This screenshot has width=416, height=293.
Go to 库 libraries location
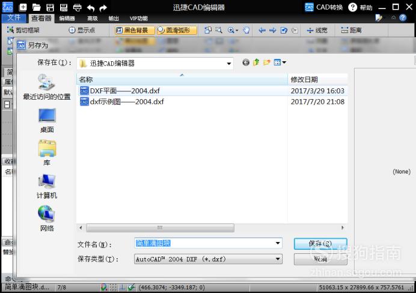(x=47, y=153)
